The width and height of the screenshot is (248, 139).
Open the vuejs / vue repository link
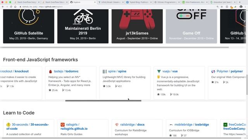(x=170, y=71)
